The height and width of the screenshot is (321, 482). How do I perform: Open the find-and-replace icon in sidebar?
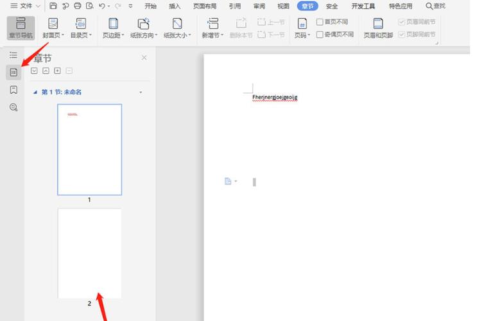pos(13,107)
